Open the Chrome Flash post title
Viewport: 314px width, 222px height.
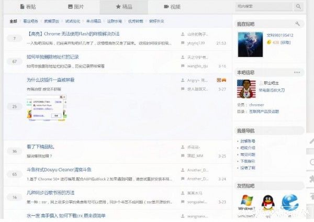(x=73, y=34)
